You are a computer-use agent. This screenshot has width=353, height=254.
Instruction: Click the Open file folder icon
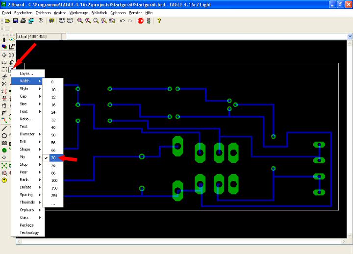tap(7, 21)
